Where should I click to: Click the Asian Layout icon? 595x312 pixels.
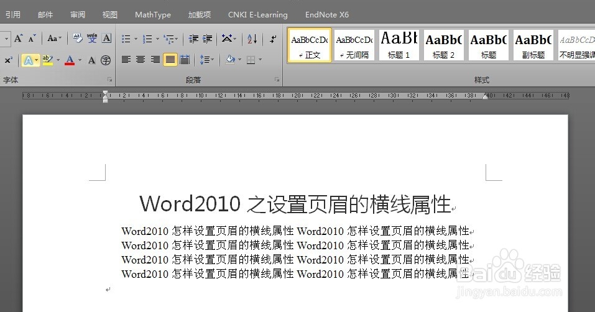click(x=227, y=39)
